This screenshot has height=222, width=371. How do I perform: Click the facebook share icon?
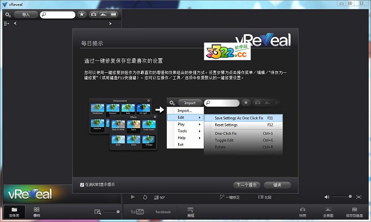pos(163,212)
